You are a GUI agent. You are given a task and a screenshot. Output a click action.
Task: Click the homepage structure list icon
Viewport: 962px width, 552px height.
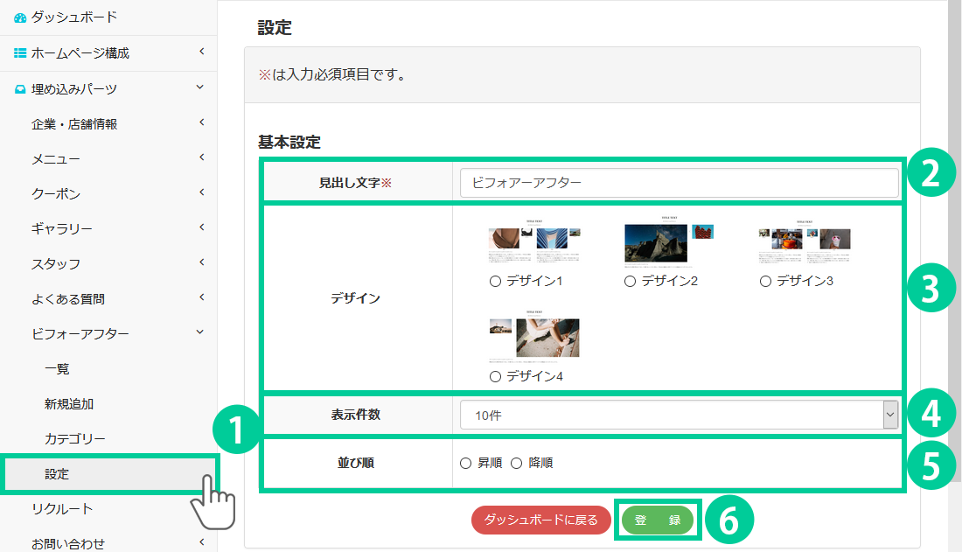click(20, 53)
